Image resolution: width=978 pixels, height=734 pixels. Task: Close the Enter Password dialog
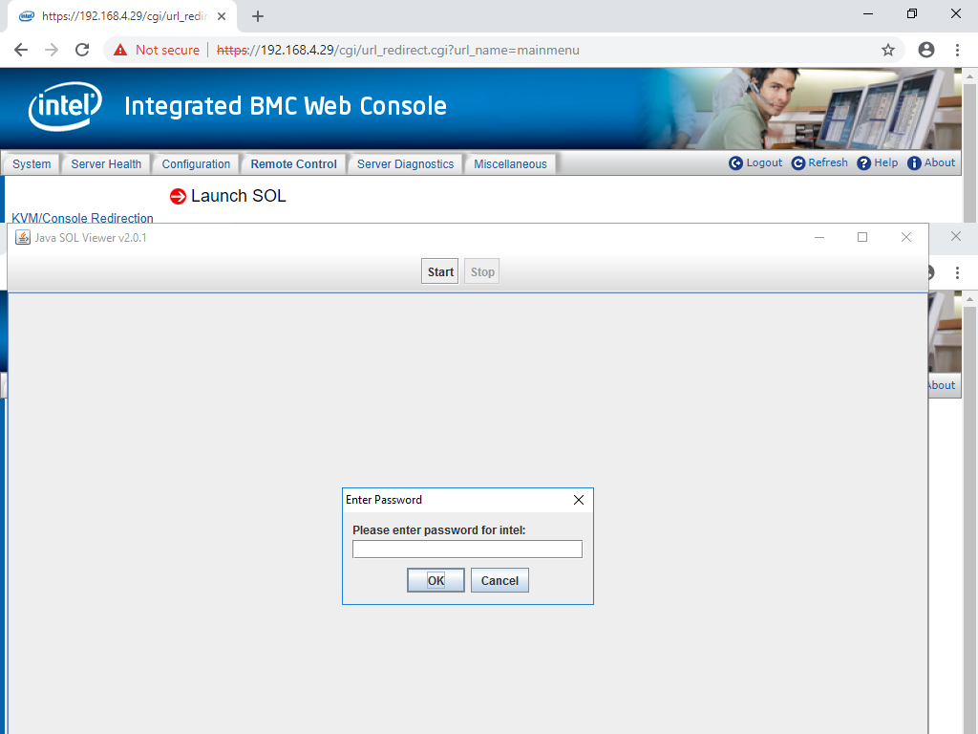579,500
